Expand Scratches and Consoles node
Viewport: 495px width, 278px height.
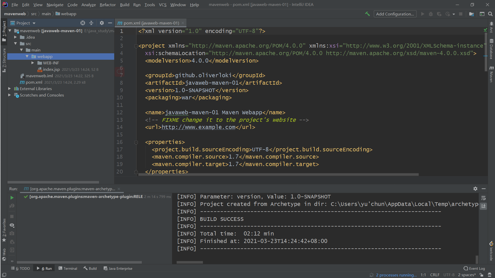pos(10,95)
